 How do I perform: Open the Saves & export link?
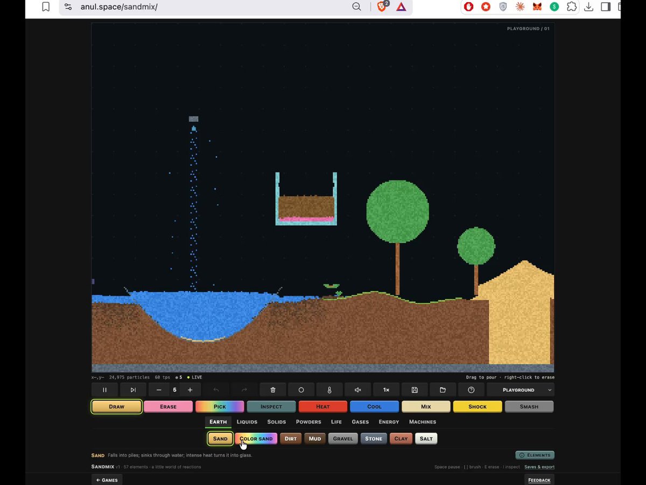coord(539,467)
